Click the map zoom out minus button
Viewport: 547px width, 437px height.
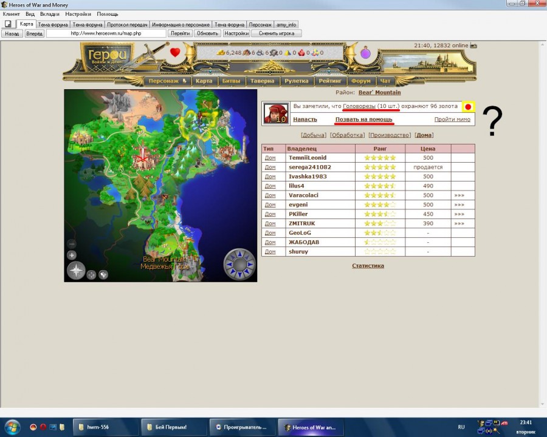72,244
